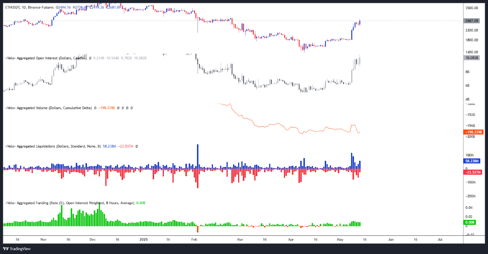This screenshot has height=254, width=488.
Task: Click the red -23.537M liquidations axis label
Action: (473, 172)
